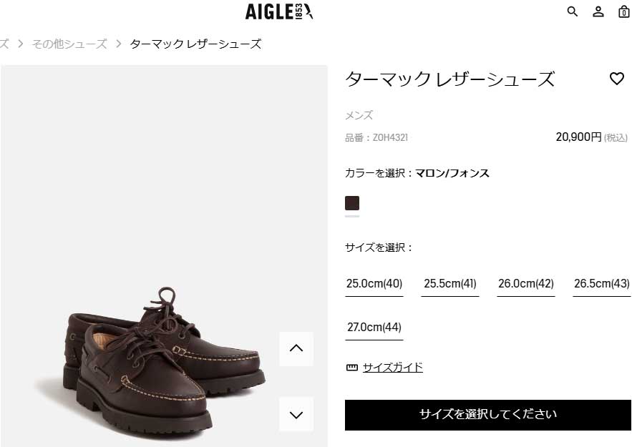Click the ruler icon beside サイズガイド
Viewport: 632px width, 447px height.
352,368
